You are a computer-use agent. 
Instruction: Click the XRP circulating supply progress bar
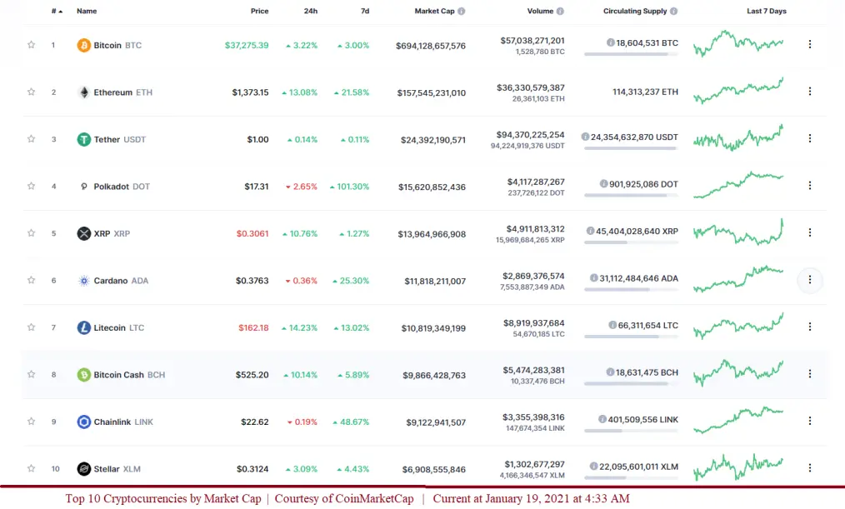coord(631,242)
